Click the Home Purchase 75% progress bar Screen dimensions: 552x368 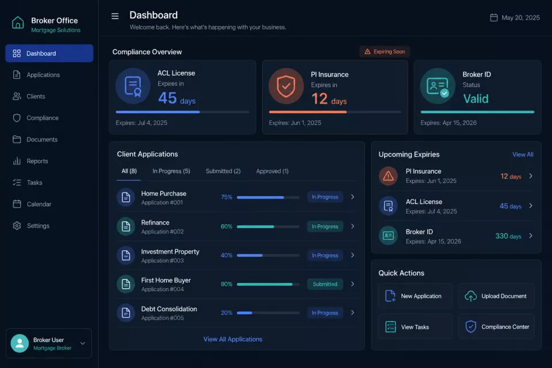pos(268,197)
